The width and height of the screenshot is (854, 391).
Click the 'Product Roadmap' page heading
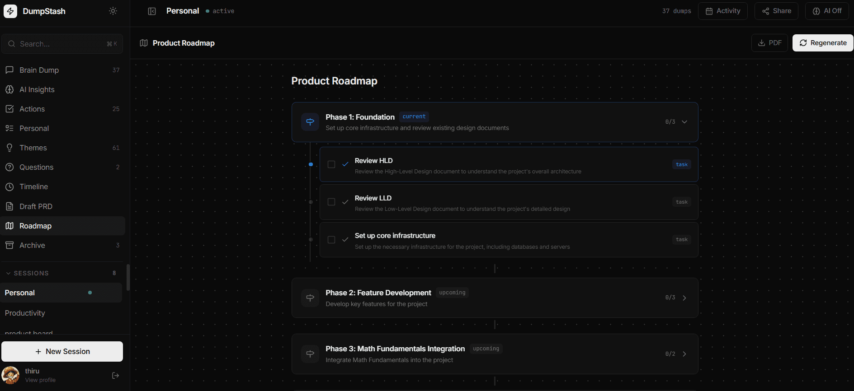pos(334,81)
